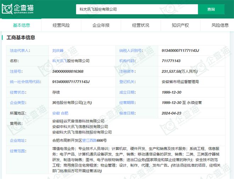Click the 企查猫 logo icon

point(17,9)
